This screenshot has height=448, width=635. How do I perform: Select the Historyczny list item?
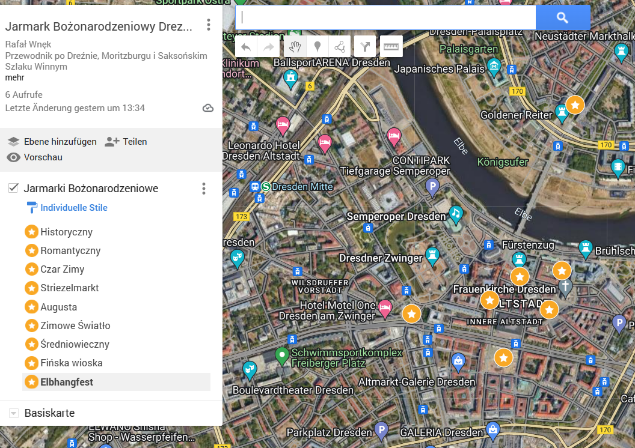tap(116, 232)
